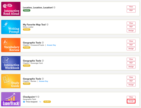
Task: Open PDF of Chapter 1 Crossword Puzzle
Action: tap(131, 45)
